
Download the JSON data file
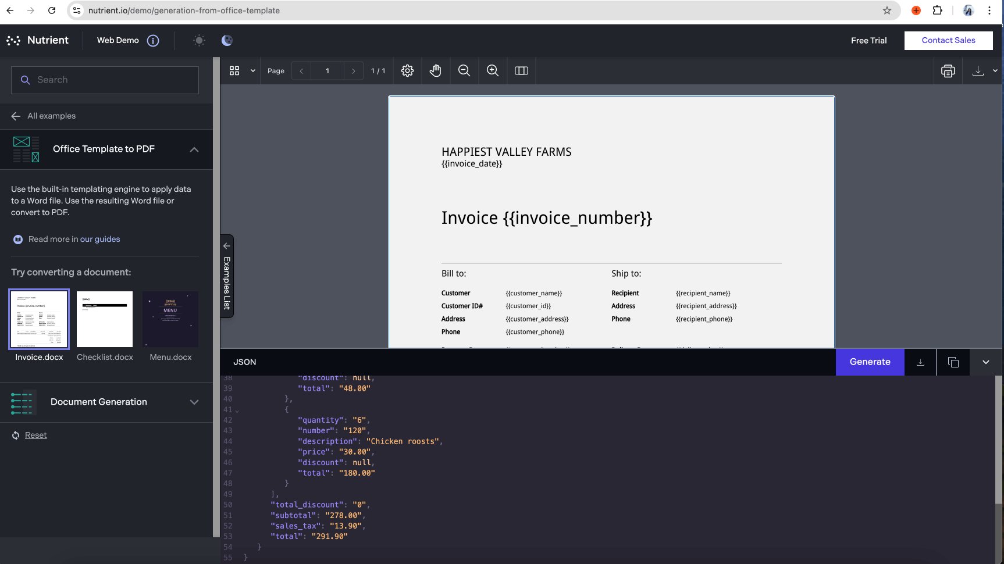[920, 362]
